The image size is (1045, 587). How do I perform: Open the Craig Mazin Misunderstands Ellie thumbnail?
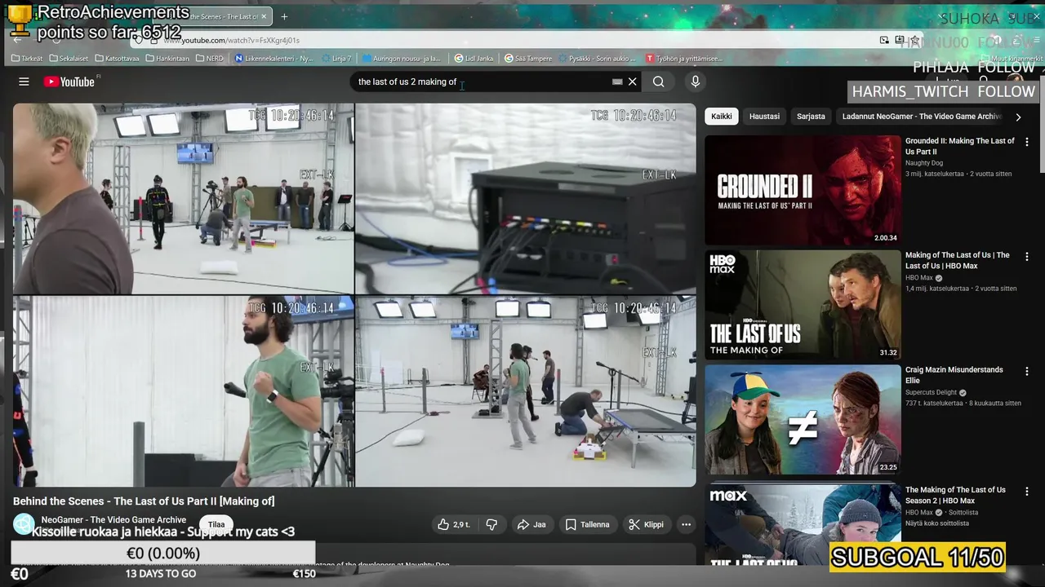[x=803, y=419]
